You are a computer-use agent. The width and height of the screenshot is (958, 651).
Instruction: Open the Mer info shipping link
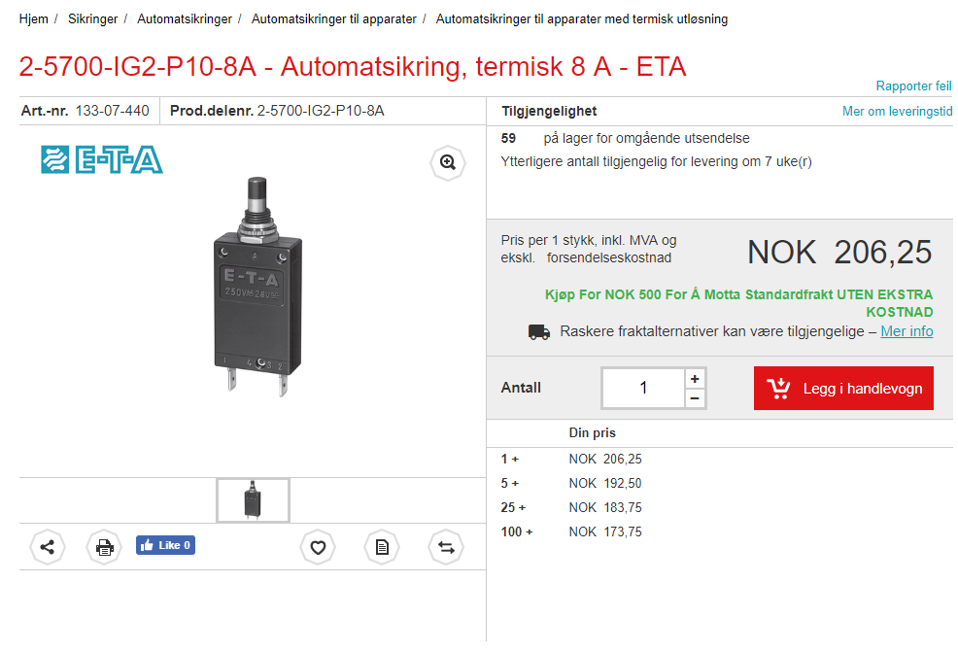[x=907, y=331]
